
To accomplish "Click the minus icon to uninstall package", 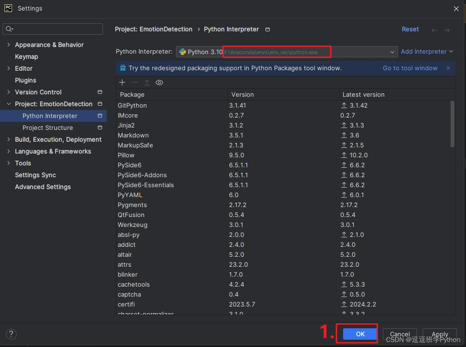I will [134, 82].
